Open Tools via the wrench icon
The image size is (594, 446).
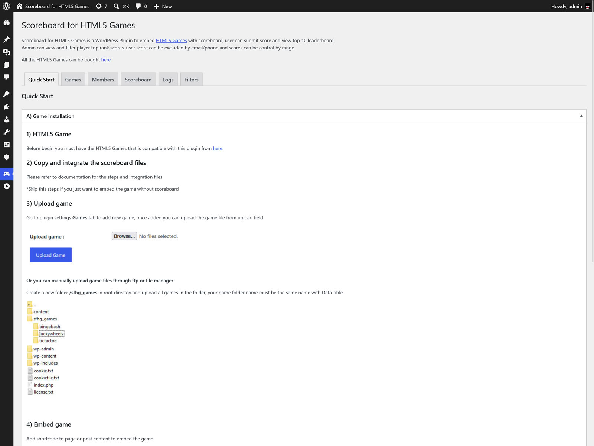click(7, 132)
